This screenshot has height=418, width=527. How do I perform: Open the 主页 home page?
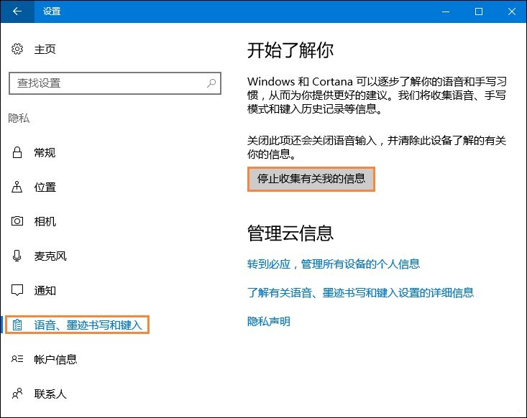pos(45,50)
